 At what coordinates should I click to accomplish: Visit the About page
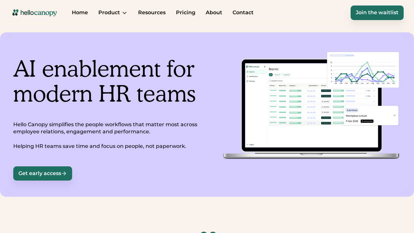[214, 13]
